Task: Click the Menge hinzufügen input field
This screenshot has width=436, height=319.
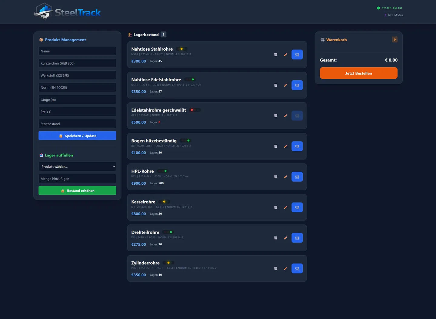Action: tap(77, 179)
